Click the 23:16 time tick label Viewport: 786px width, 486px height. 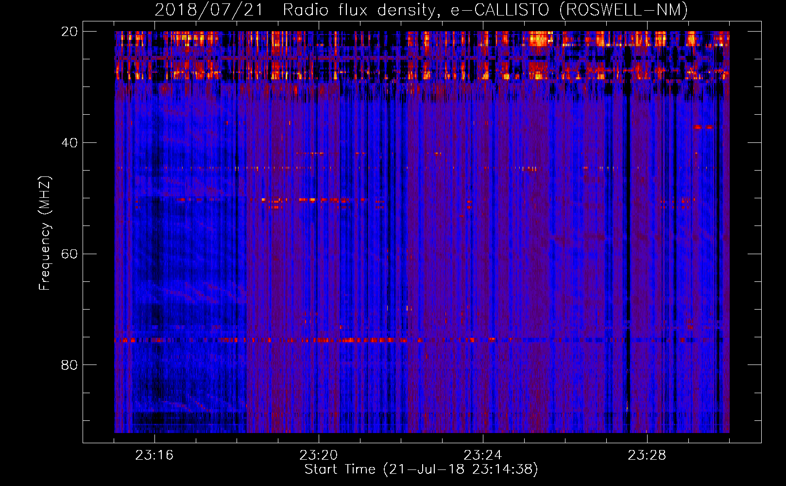[154, 455]
